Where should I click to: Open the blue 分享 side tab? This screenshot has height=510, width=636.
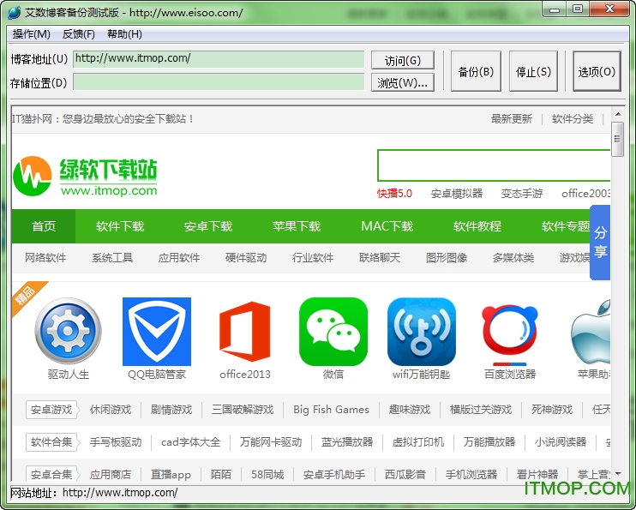600,243
